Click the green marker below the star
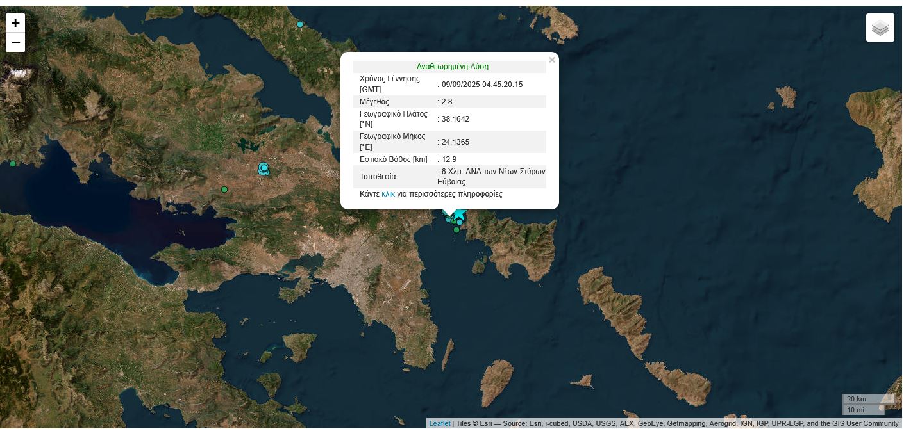 click(456, 230)
